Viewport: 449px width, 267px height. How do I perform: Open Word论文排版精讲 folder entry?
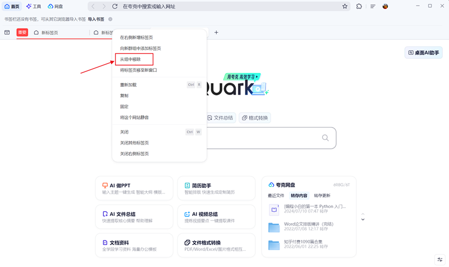(x=309, y=227)
